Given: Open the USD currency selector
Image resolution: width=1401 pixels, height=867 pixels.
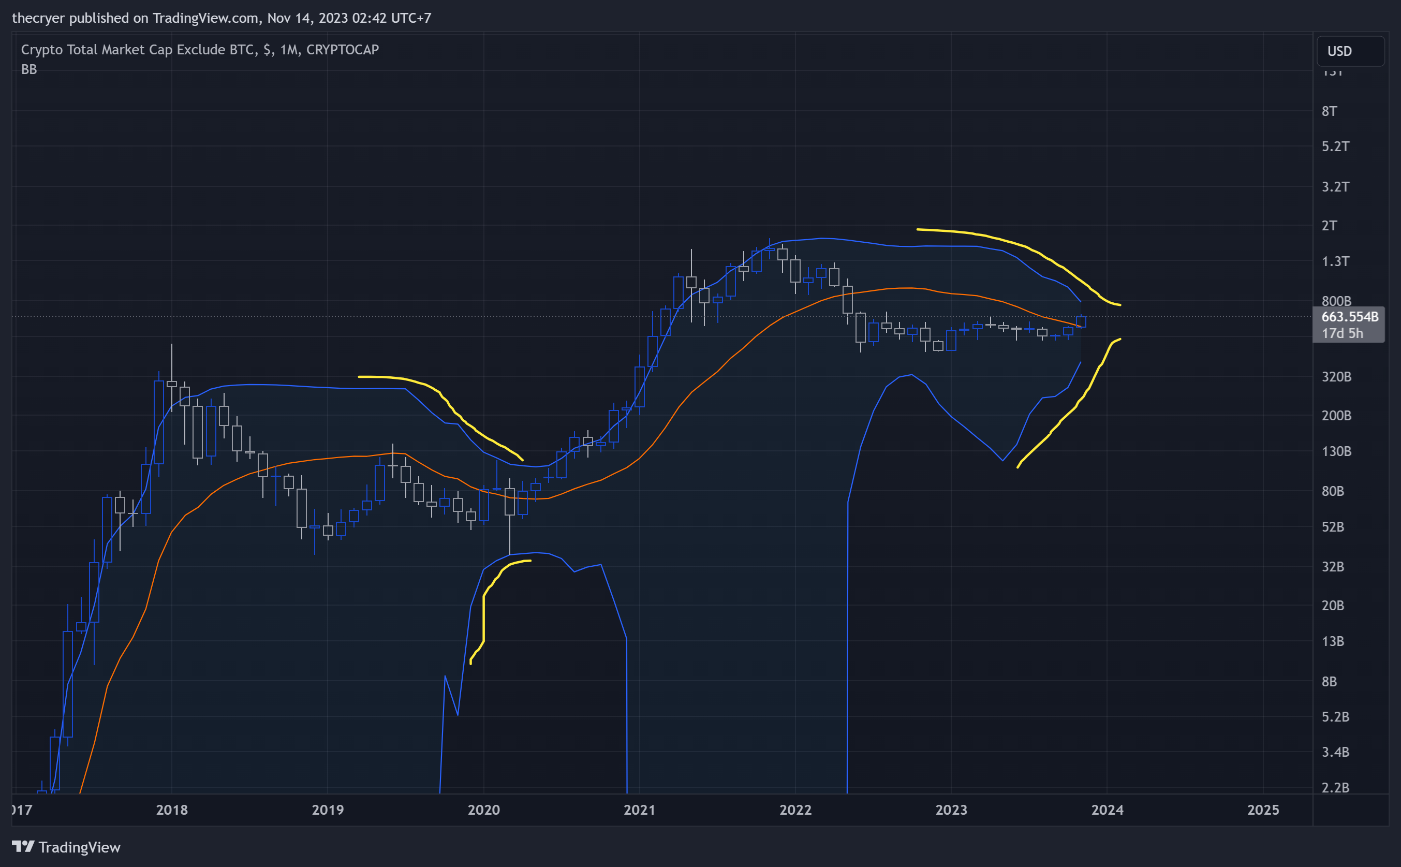Looking at the screenshot, I should point(1350,51).
